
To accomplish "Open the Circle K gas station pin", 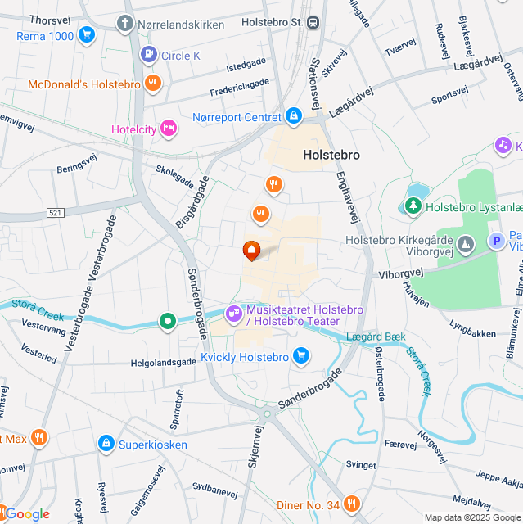I will point(149,54).
